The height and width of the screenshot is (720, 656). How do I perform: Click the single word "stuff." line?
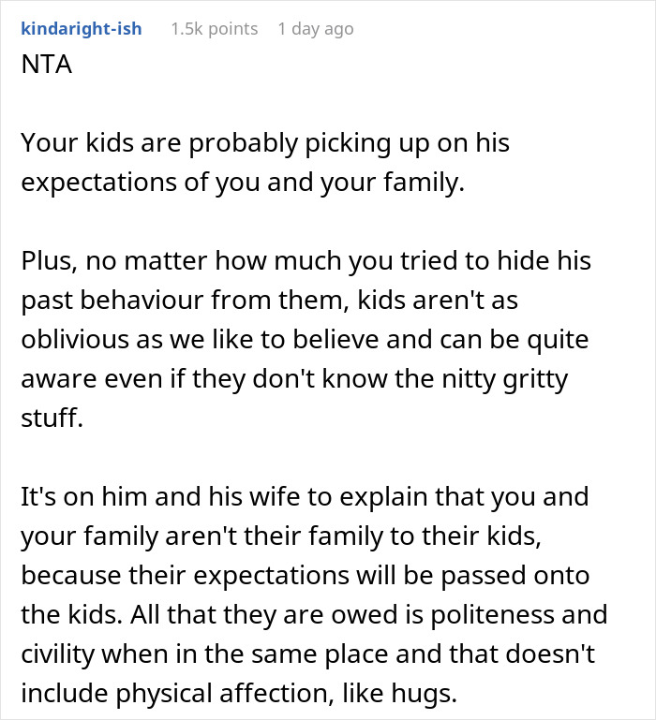52,419
